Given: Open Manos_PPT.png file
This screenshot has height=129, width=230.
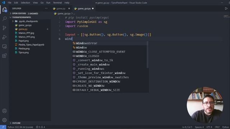Looking at the screenshot, I should tap(27, 37).
